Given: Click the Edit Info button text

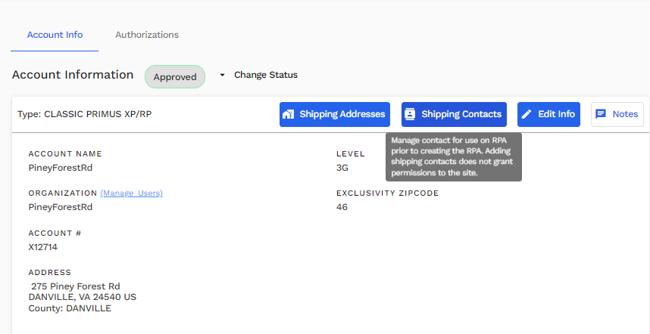Looking at the screenshot, I should pos(556,114).
